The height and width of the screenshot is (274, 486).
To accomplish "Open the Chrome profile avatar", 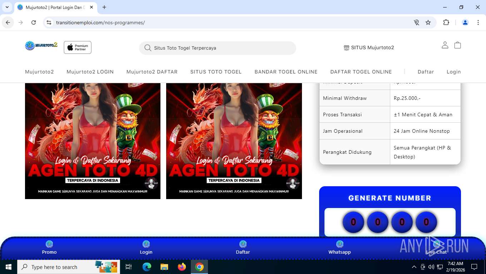I will point(465,22).
